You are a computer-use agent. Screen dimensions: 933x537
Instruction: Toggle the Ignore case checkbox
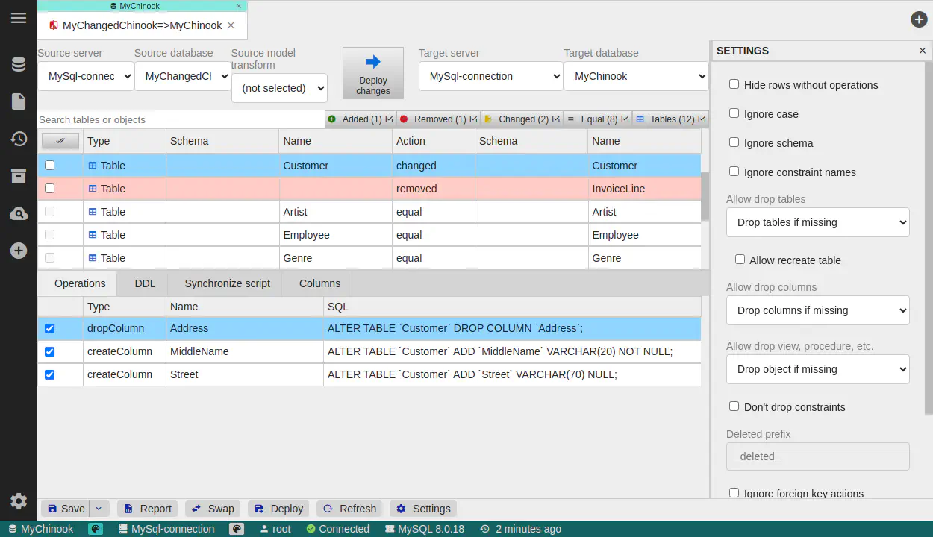(734, 113)
